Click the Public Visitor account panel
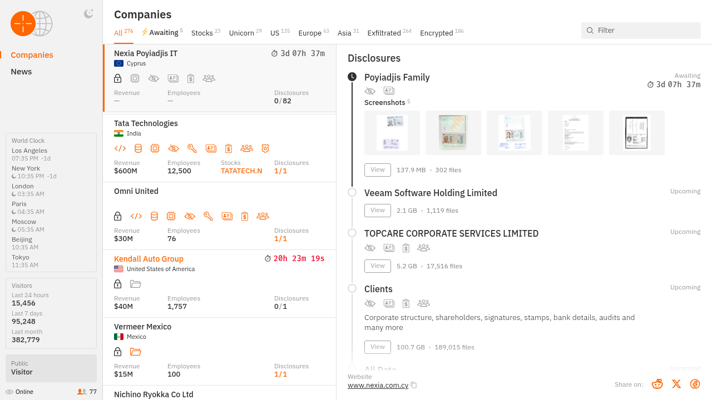 51,368
